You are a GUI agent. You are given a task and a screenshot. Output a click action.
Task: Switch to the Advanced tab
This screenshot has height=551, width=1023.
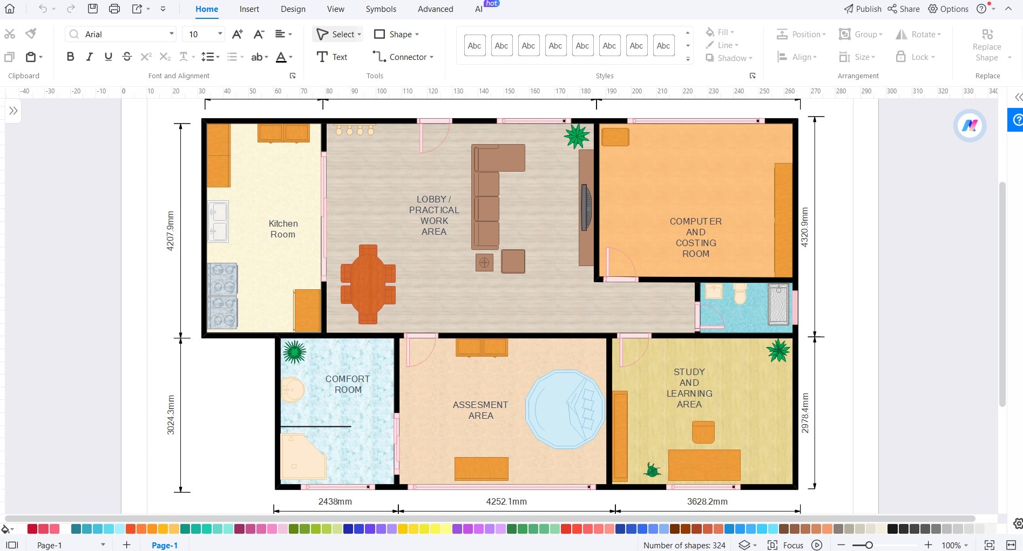[436, 9]
